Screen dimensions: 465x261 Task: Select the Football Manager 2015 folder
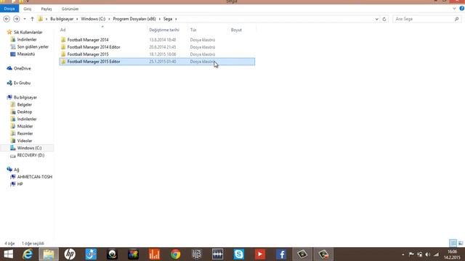[88, 54]
